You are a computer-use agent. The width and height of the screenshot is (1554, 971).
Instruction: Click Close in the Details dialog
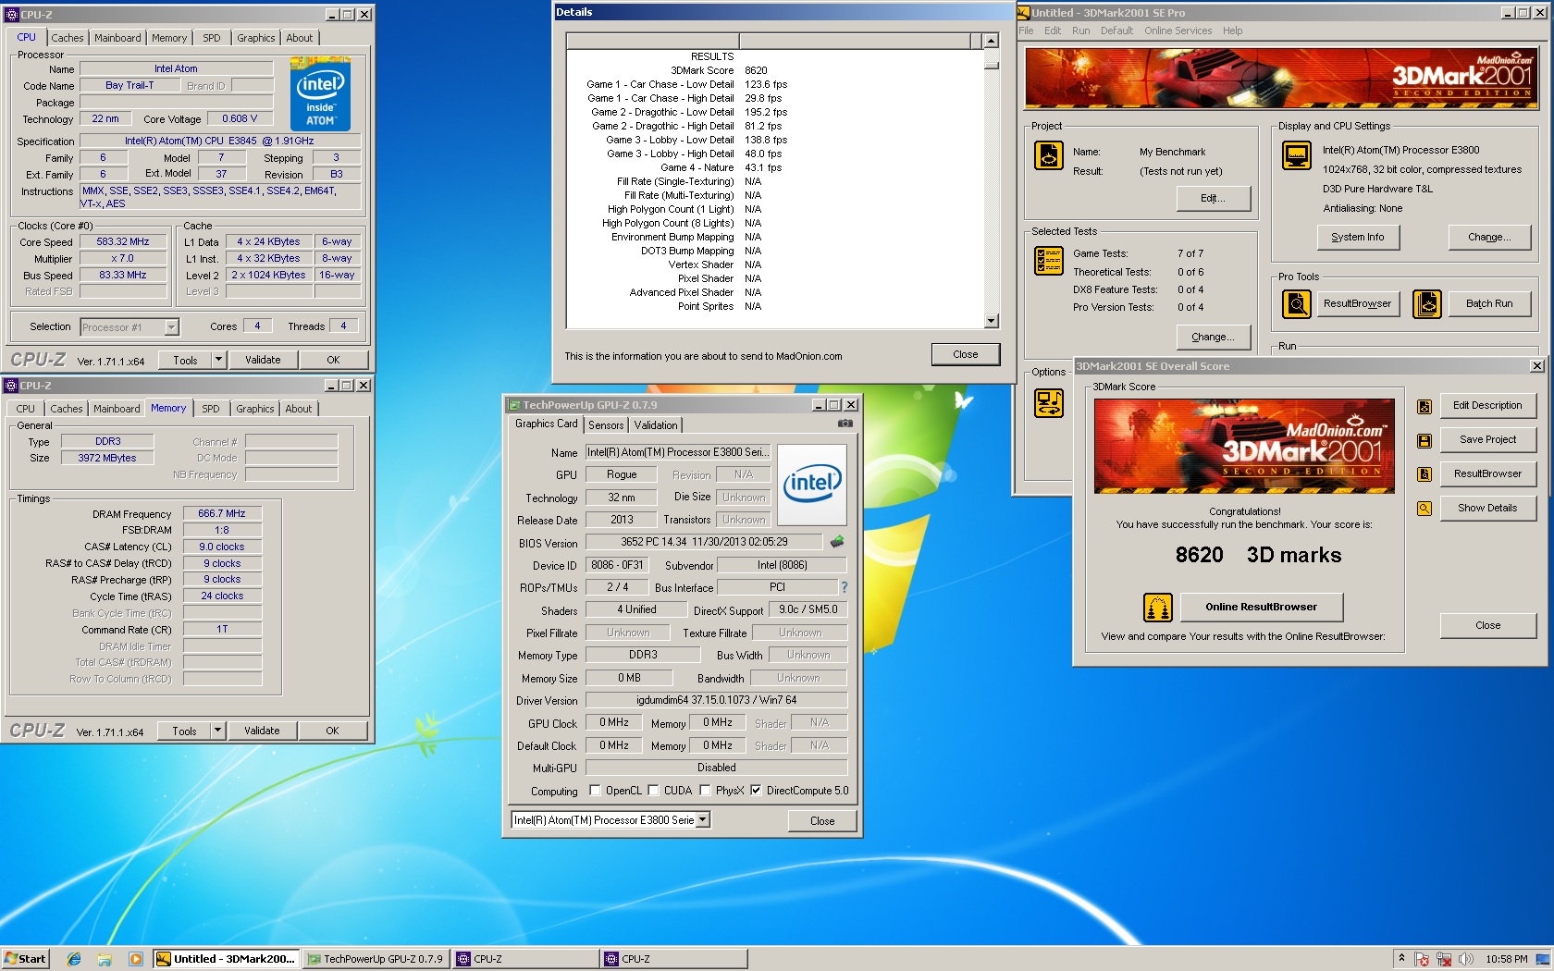(x=966, y=354)
